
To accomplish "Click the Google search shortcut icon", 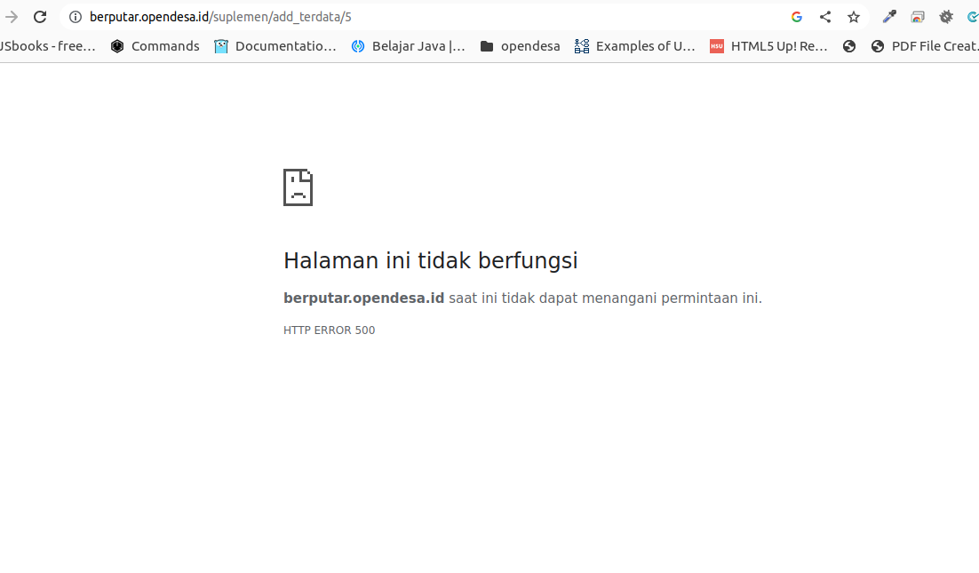I will pyautogui.click(x=796, y=16).
